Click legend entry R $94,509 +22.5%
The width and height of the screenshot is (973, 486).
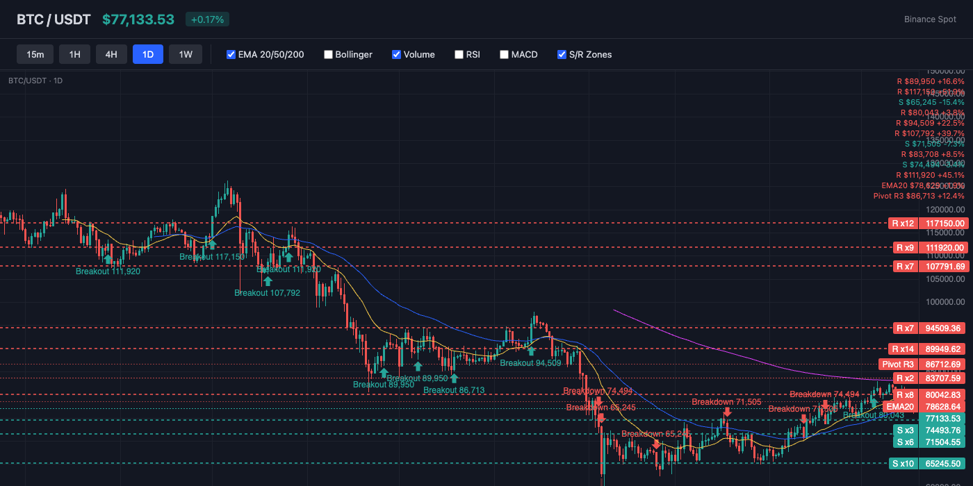click(x=930, y=123)
